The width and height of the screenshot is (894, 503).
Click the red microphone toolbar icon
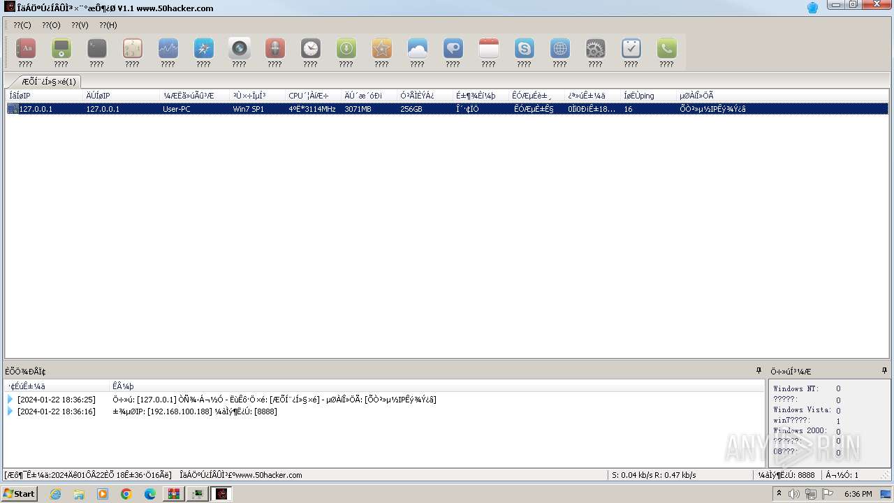click(x=274, y=48)
